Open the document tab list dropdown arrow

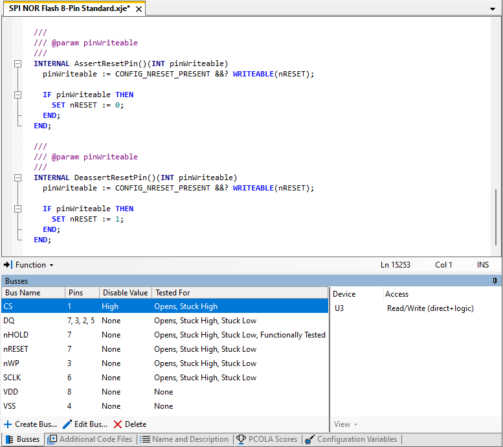click(493, 9)
